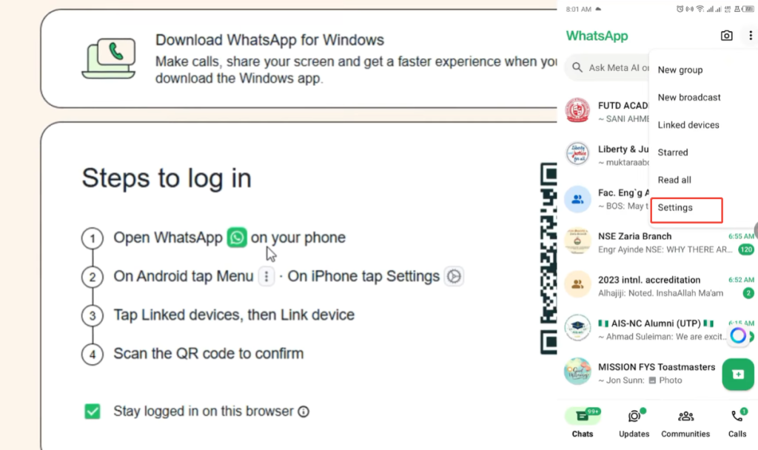Click the laptop phone download illustration
Image resolution: width=758 pixels, height=450 pixels.
(109, 58)
